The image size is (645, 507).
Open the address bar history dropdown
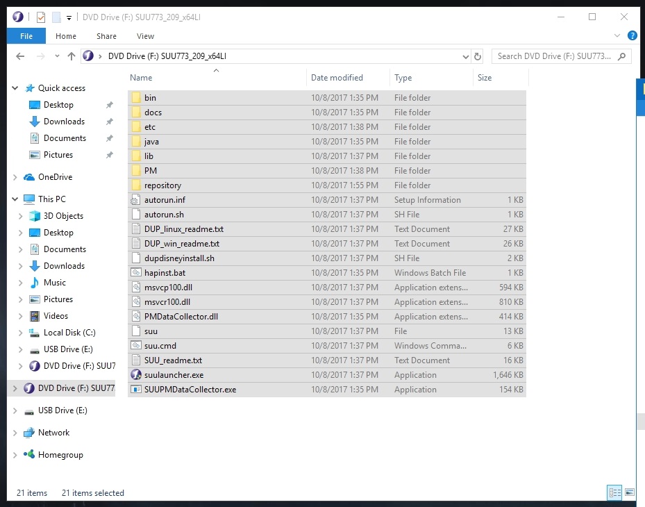[x=465, y=57]
